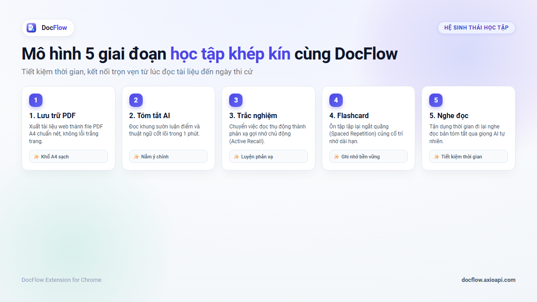The width and height of the screenshot is (537, 302).
Task: Click the DocFlow logo icon
Action: [x=31, y=28]
